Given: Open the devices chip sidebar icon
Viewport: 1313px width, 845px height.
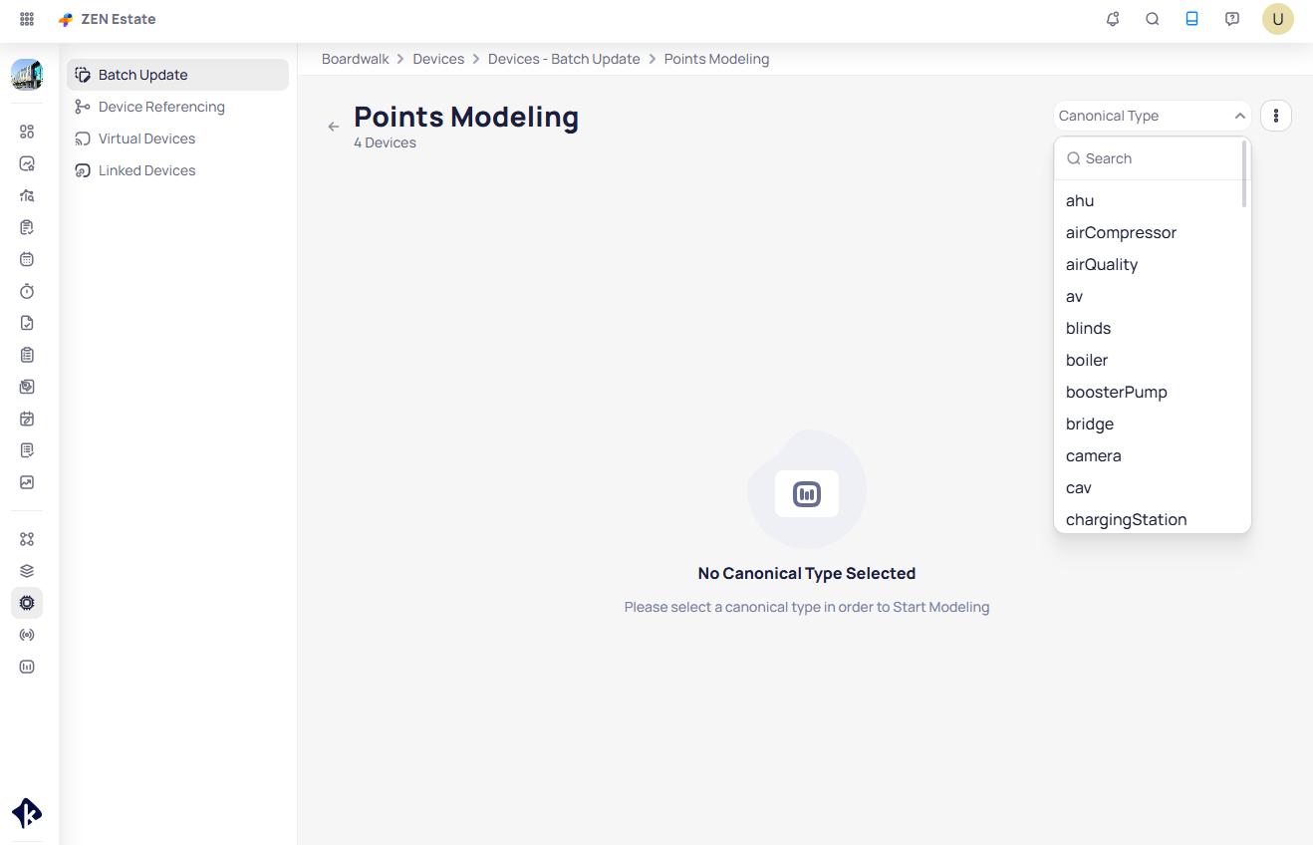Looking at the screenshot, I should coord(27,603).
